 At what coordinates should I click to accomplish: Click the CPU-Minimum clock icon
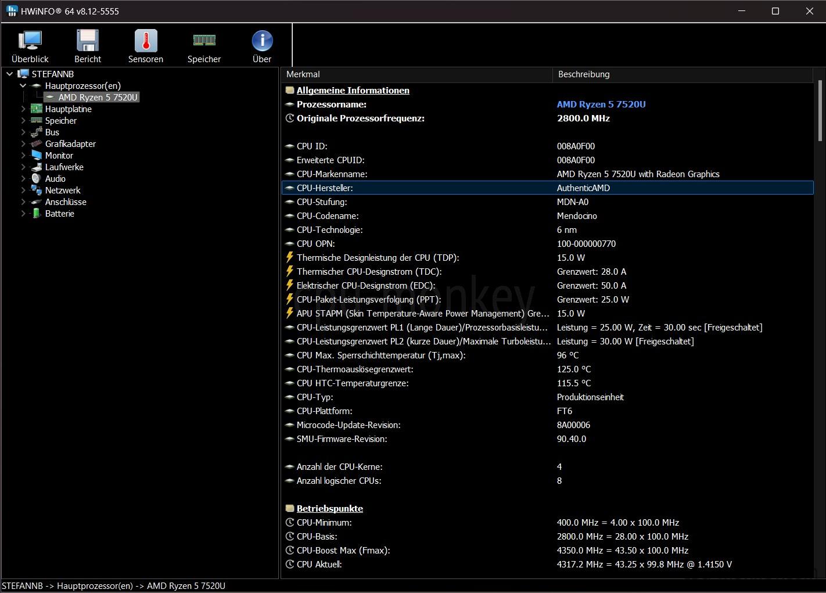point(290,523)
